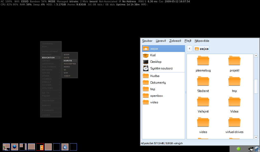Open the Soubor menu
The width and height of the screenshot is (260, 152).
(147, 41)
